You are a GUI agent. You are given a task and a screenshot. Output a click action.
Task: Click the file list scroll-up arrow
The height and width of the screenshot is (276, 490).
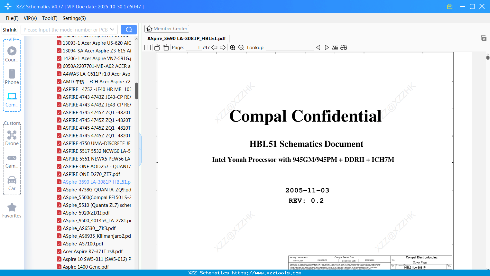coord(136,39)
